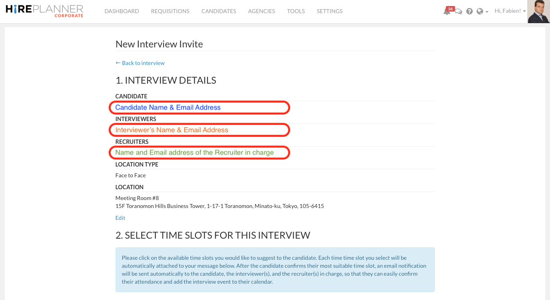Click the blue time slots instruction box
The height and width of the screenshot is (300, 550).
point(275,270)
